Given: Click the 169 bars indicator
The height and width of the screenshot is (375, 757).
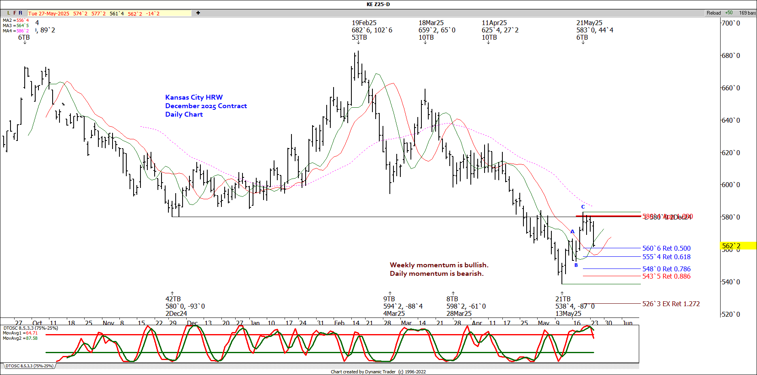Looking at the screenshot, I should (x=747, y=13).
